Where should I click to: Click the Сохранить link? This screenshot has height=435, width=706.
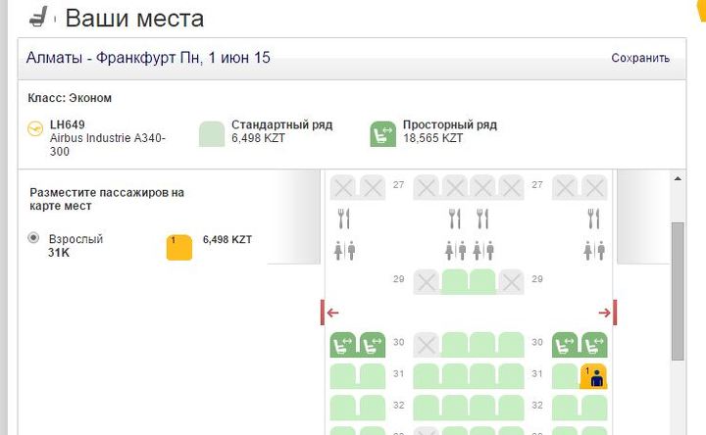(x=640, y=59)
